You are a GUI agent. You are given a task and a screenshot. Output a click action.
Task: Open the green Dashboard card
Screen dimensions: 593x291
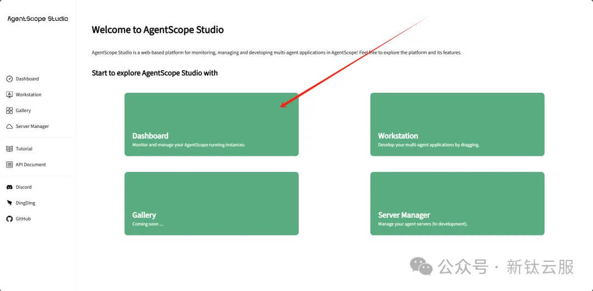pos(211,124)
